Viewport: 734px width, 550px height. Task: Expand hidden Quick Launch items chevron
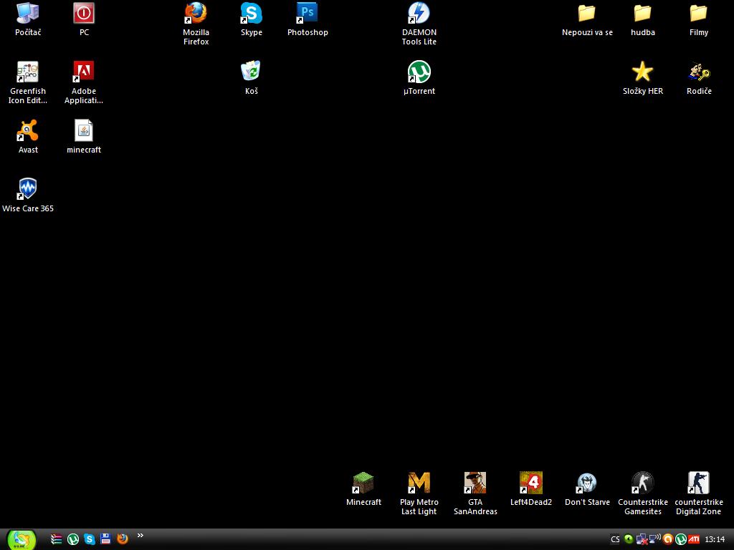(140, 536)
